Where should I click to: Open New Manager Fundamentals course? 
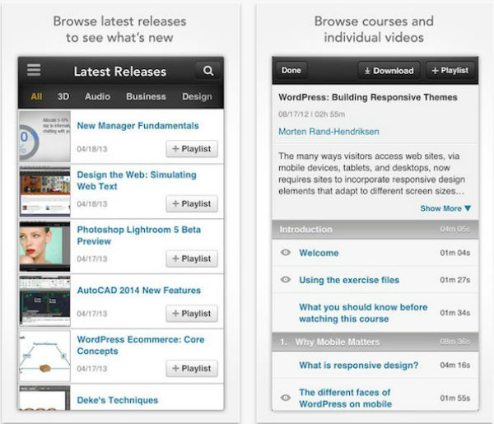[138, 126]
